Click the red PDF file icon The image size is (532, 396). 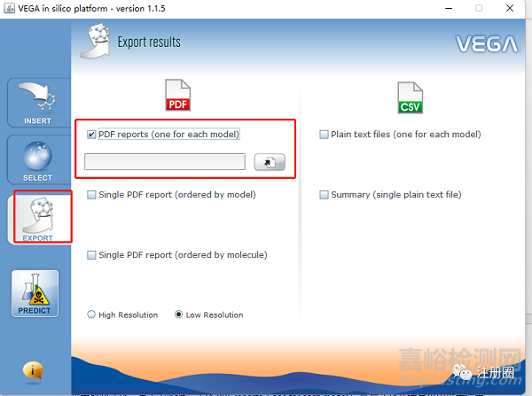(x=179, y=97)
